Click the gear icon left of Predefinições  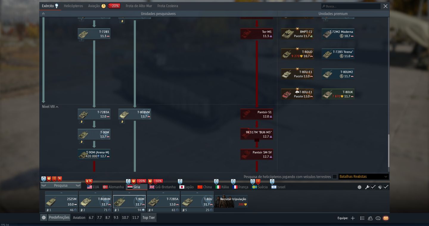(44, 218)
